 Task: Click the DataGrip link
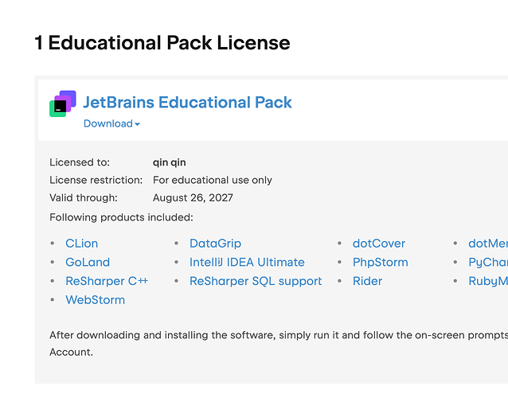pos(216,244)
